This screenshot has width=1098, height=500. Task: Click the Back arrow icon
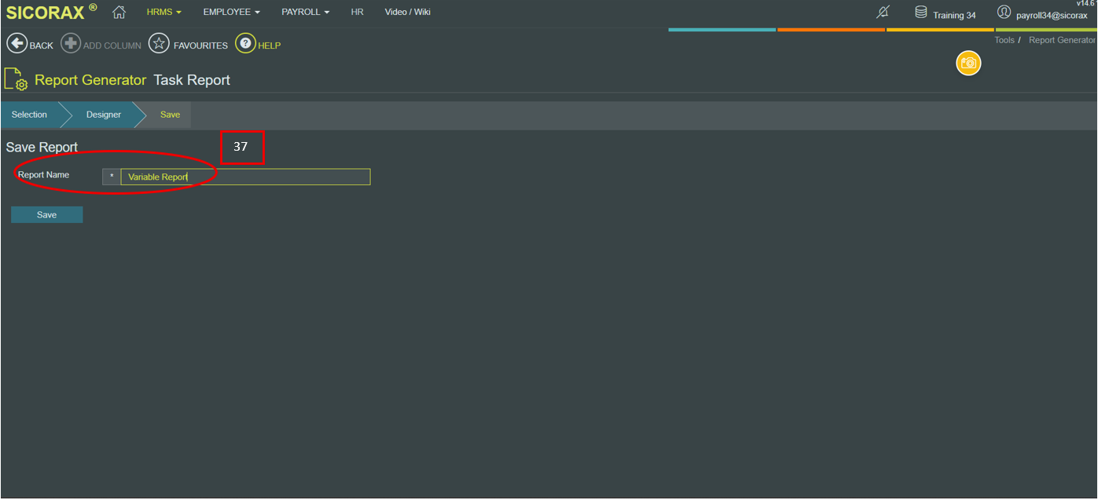tap(17, 44)
